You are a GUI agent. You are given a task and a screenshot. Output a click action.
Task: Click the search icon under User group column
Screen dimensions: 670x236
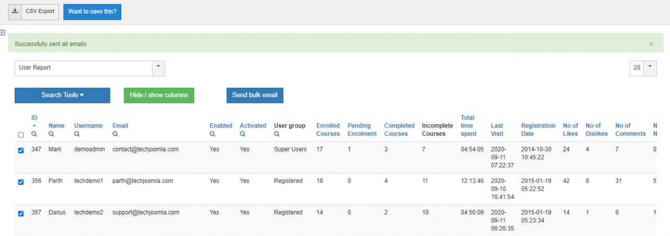pos(277,134)
